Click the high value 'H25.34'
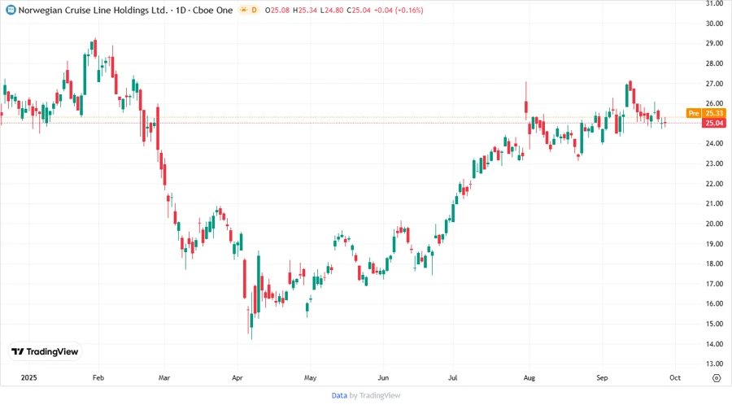The height and width of the screenshot is (405, 732). 305,11
